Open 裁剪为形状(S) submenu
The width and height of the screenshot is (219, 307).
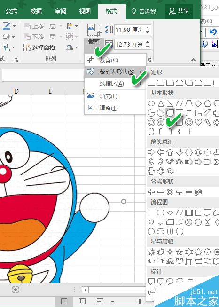coord(116,71)
